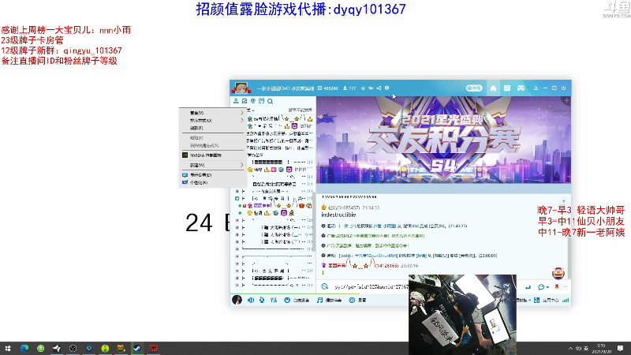Select Display settings in context menu
Image resolution: width=631 pixels, height=355 pixels.
point(212,175)
